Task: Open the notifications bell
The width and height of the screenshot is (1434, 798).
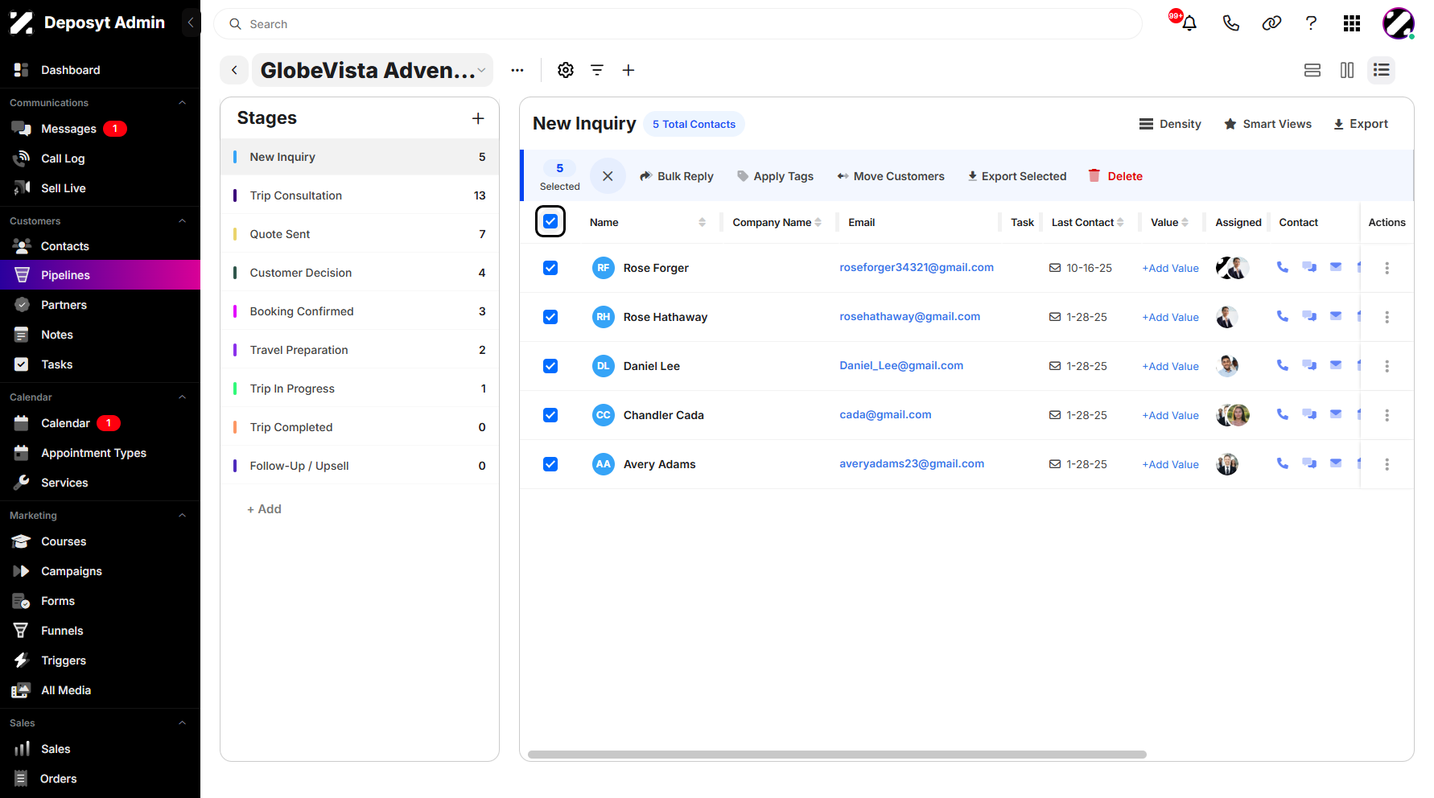Action: pos(1189,23)
